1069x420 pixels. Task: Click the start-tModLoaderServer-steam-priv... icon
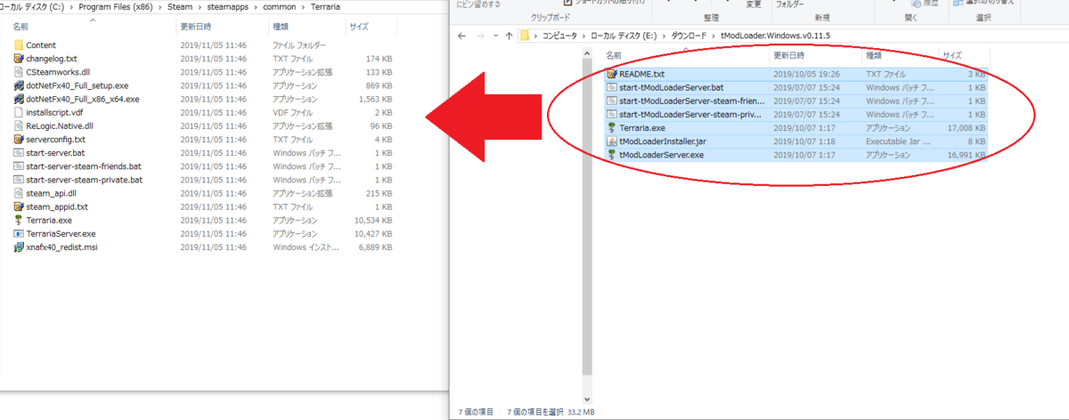(x=611, y=115)
